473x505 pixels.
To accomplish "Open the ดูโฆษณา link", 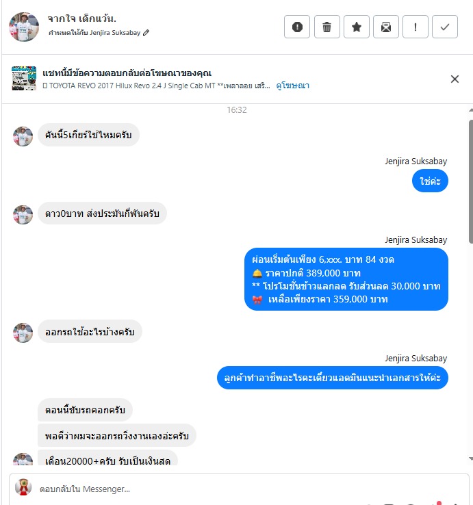I will click(292, 86).
